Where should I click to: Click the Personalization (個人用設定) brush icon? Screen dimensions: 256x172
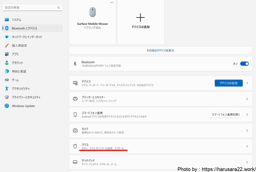click(7, 45)
